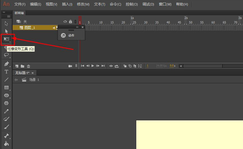Open the 编辑(E) menu
The height and width of the screenshot is (149, 243).
click(x=36, y=4)
